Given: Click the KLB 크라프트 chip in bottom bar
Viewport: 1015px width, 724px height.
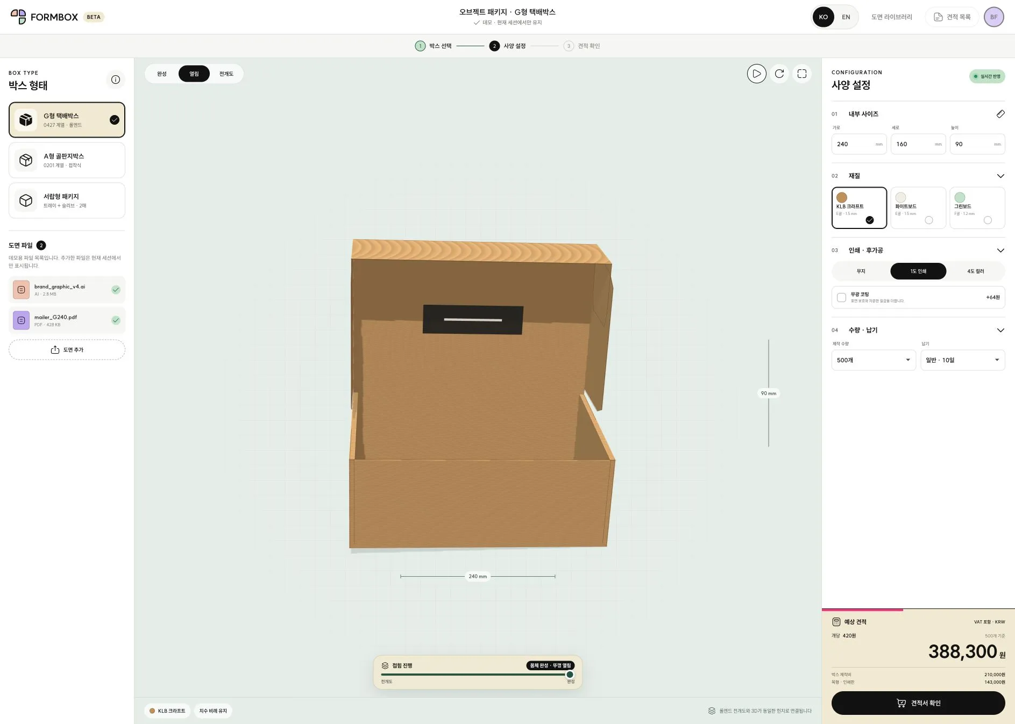Looking at the screenshot, I should point(167,711).
